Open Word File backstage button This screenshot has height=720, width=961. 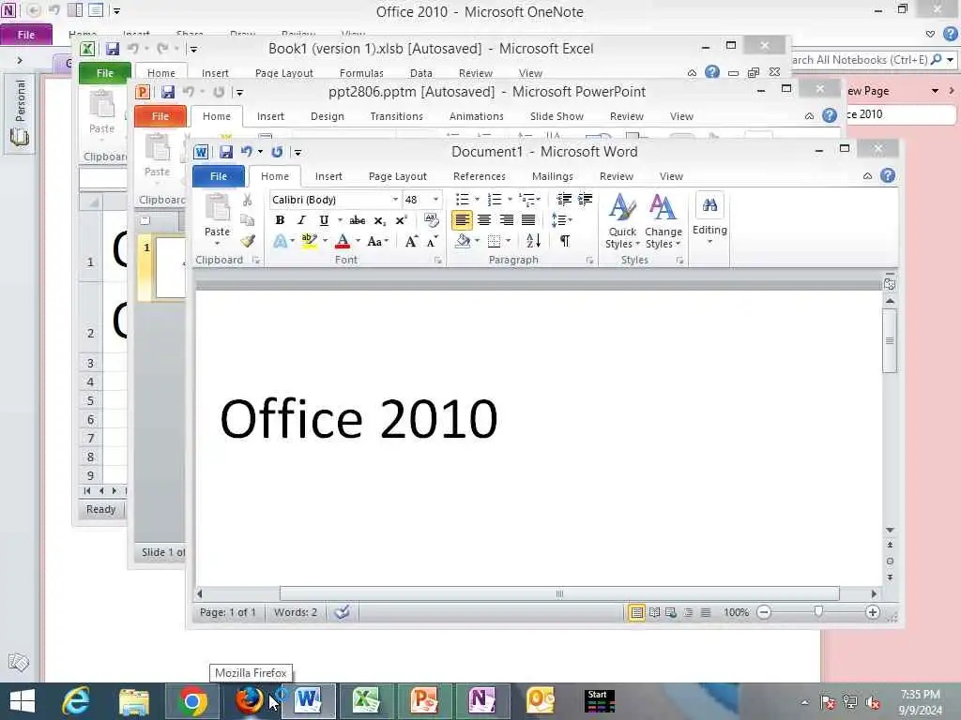(x=219, y=176)
